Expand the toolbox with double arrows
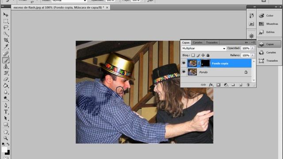Screen dimensions: 283x159 pos(3,6)
